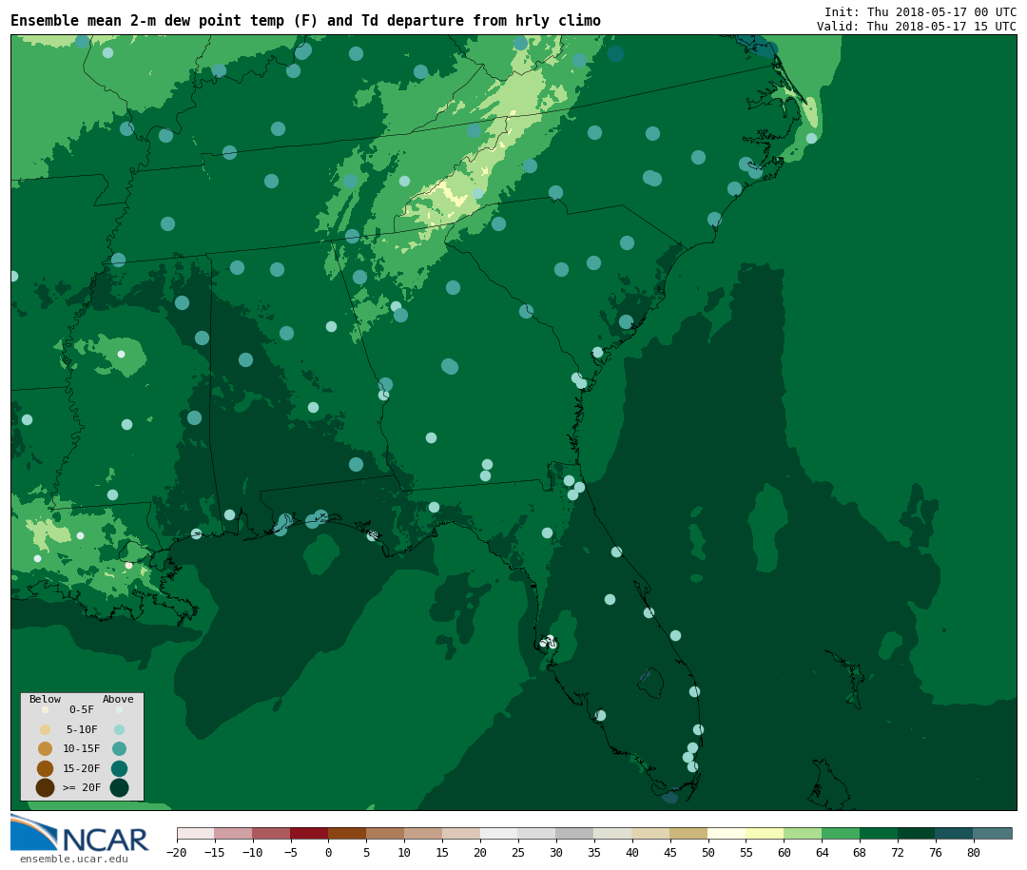Image resolution: width=1027 pixels, height=870 pixels.
Task: Click the '40' colorbar tick label
Action: (632, 852)
